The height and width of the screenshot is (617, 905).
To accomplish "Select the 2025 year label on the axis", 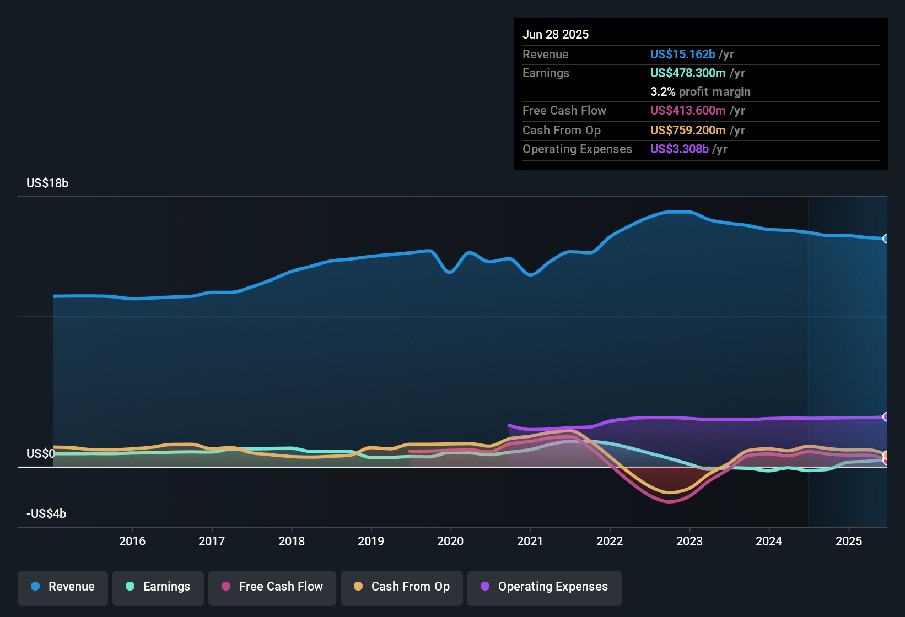I will pos(849,542).
